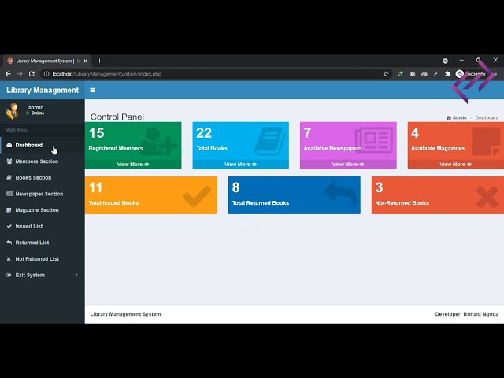Click the 22 Total Books count
Screen dimensions: 504x378
tap(204, 133)
